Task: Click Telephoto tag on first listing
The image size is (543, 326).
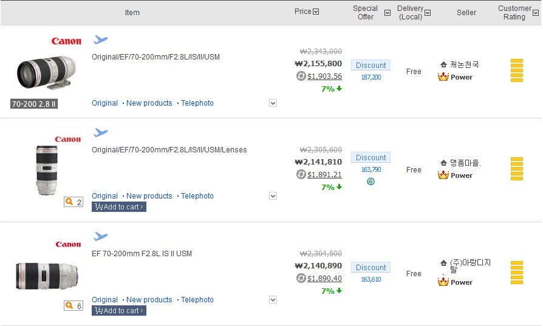Action: (197, 103)
